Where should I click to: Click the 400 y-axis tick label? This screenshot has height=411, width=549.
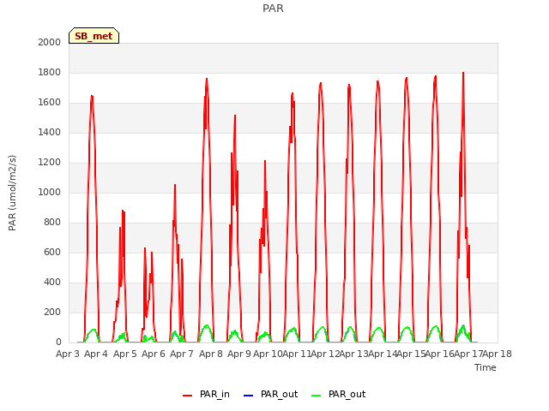coord(52,282)
